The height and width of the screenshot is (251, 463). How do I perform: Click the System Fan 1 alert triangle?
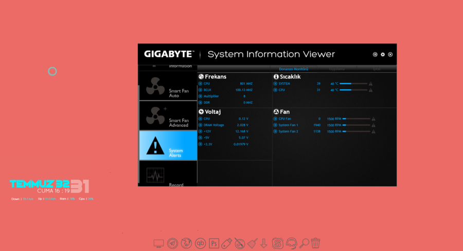[x=373, y=125]
